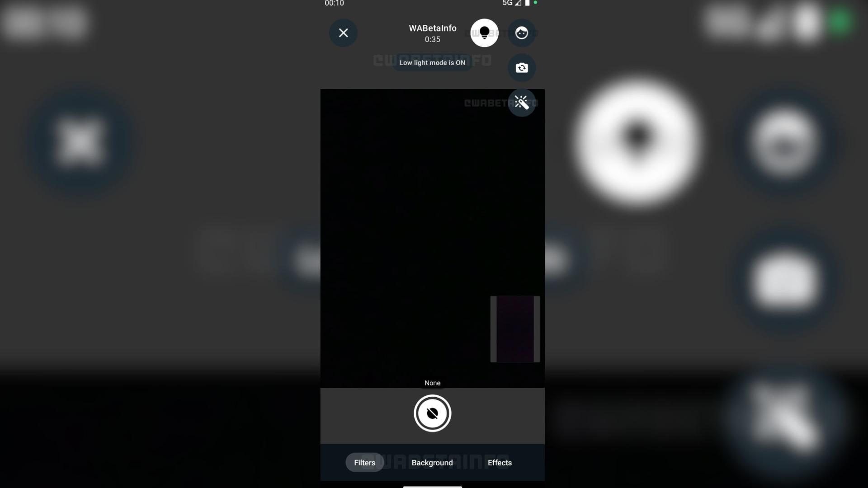Viewport: 868px width, 488px height.
Task: Select the purple background thumbnail
Action: coord(515,329)
